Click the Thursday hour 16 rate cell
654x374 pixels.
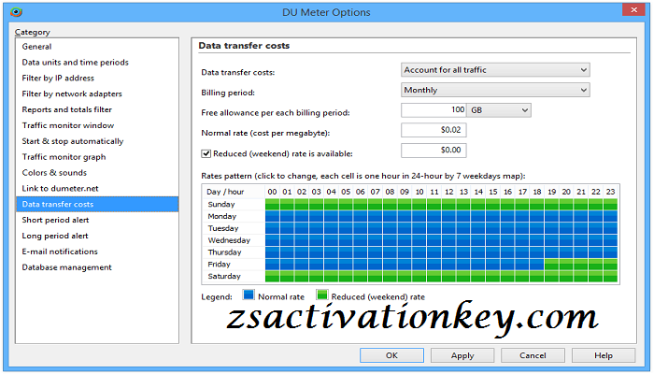pos(507,252)
